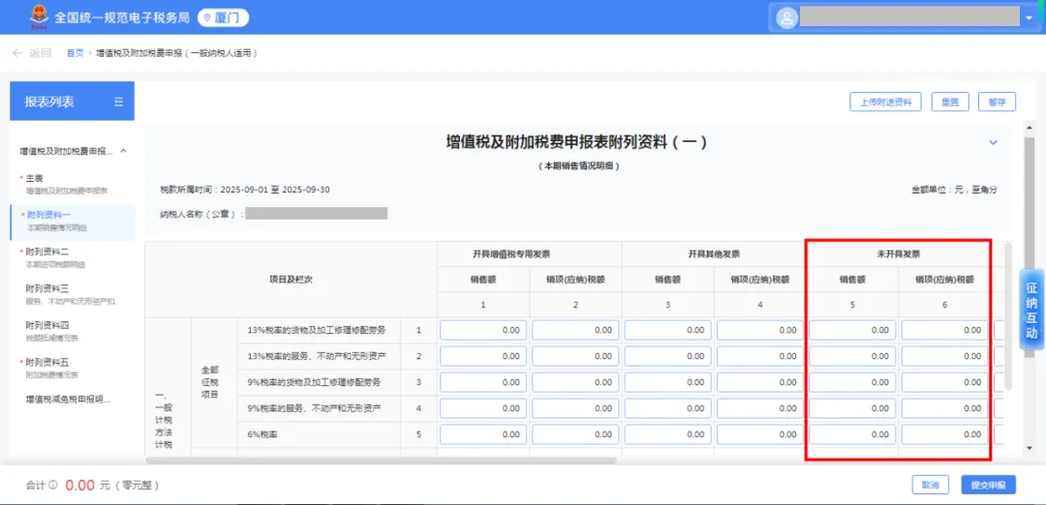This screenshot has height=505, width=1046.
Task: Click the horizontal scrollbar under the table
Action: 387,460
